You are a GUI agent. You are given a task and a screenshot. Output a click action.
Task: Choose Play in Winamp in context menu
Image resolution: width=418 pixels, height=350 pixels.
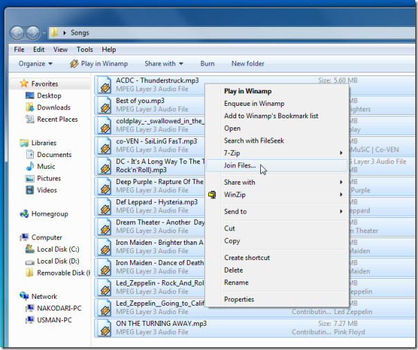coord(276,91)
